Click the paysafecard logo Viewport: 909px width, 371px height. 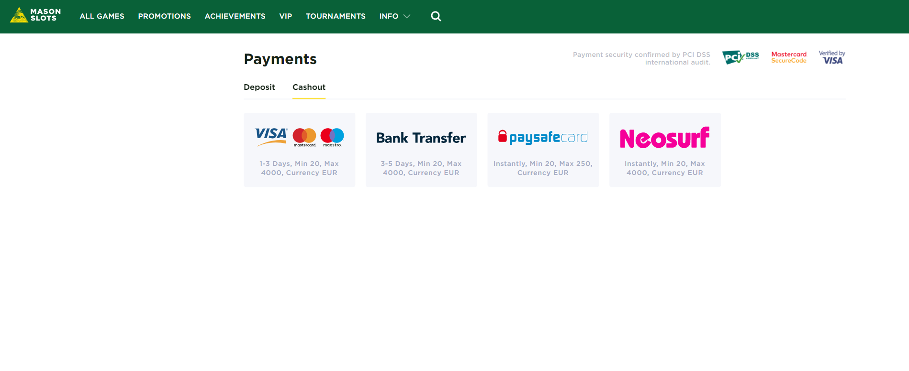(543, 137)
